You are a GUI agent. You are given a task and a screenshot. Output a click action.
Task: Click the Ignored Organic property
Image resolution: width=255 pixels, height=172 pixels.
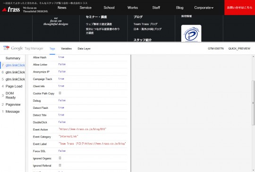(x=42, y=158)
